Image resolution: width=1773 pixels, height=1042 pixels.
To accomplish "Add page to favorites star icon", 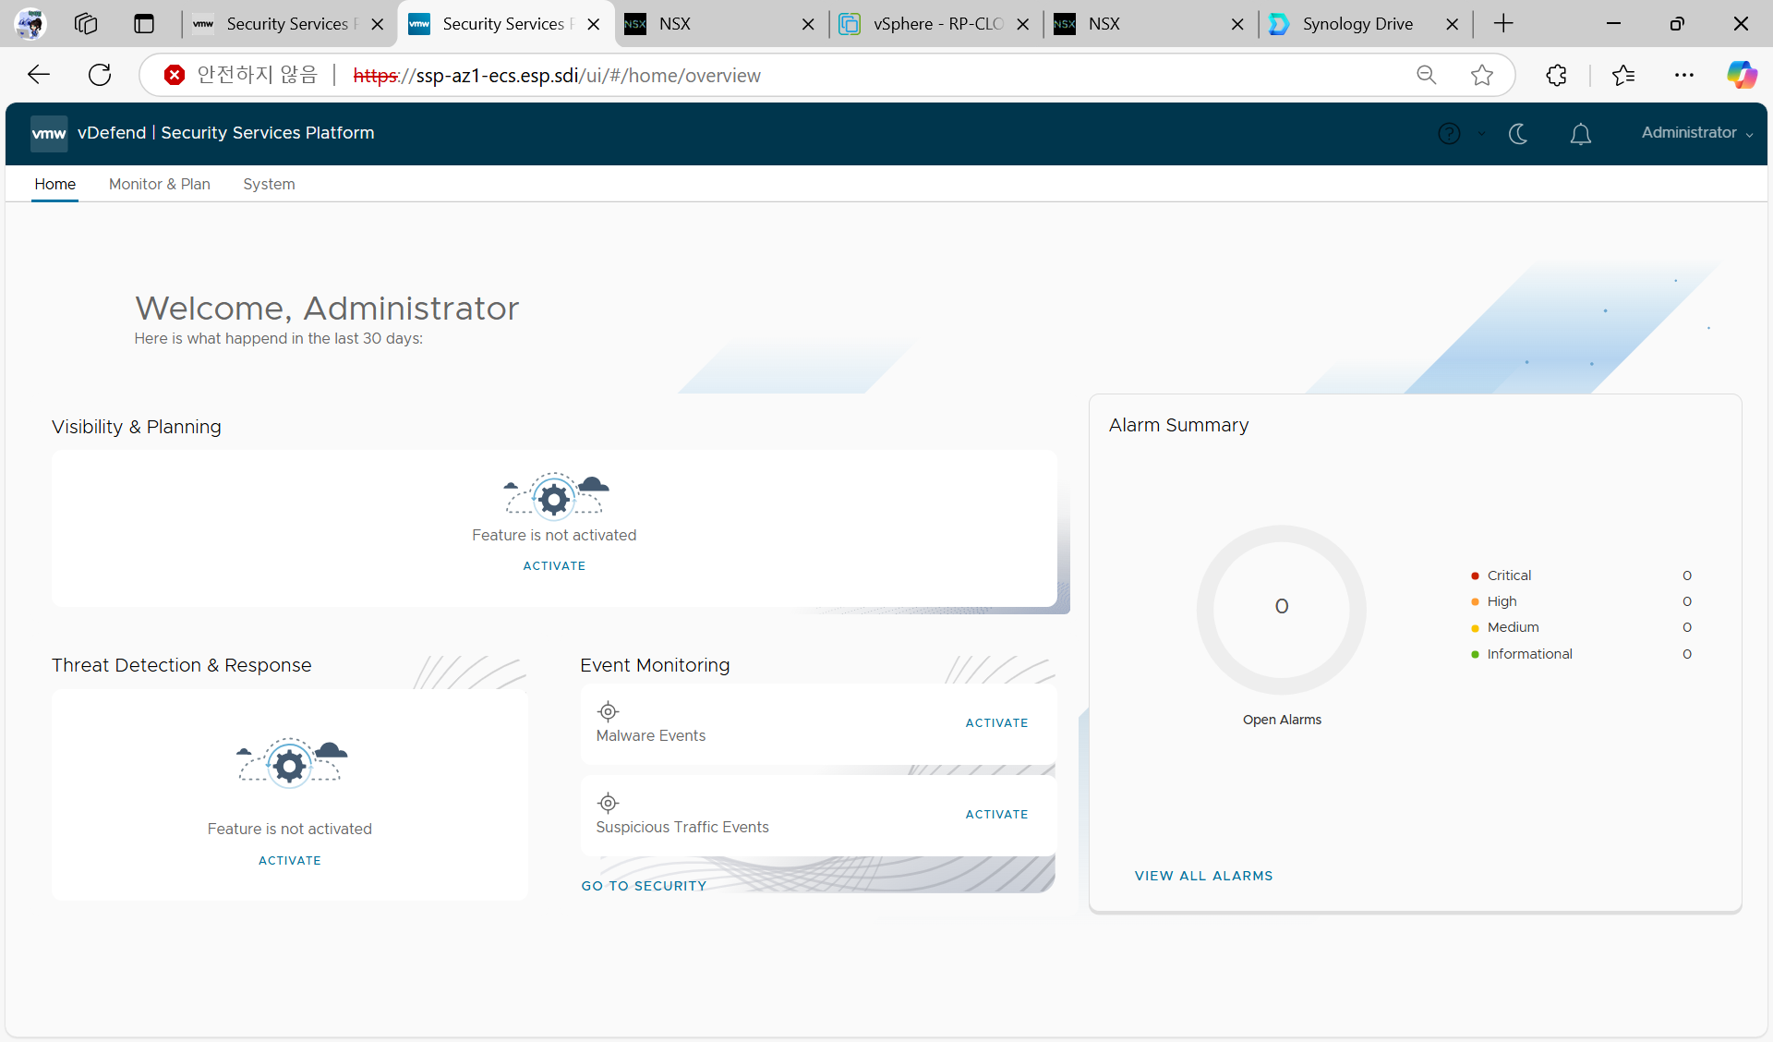I will click(x=1482, y=75).
